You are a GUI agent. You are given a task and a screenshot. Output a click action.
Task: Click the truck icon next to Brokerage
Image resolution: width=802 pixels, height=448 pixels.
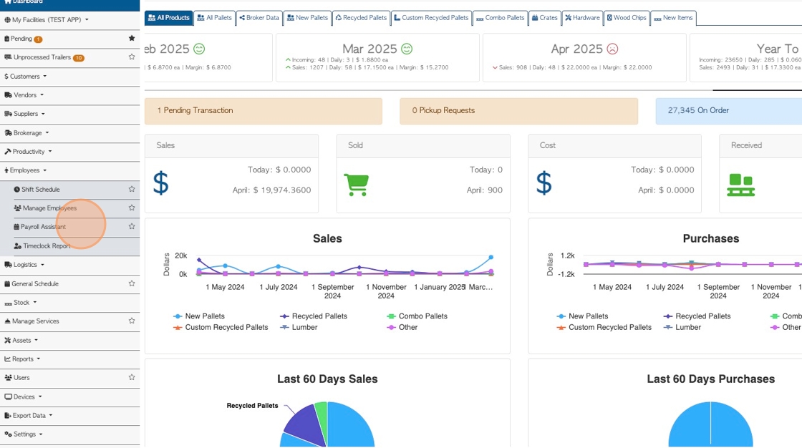8,133
